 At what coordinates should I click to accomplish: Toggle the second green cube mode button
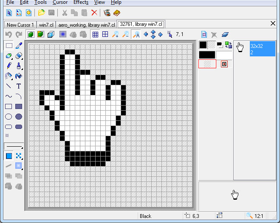41,34
